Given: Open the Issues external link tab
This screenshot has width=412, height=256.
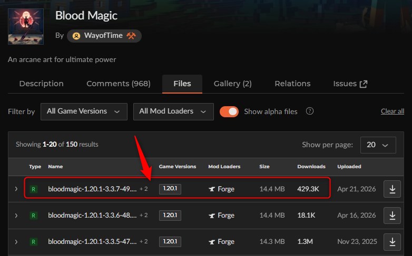Looking at the screenshot, I should [350, 84].
